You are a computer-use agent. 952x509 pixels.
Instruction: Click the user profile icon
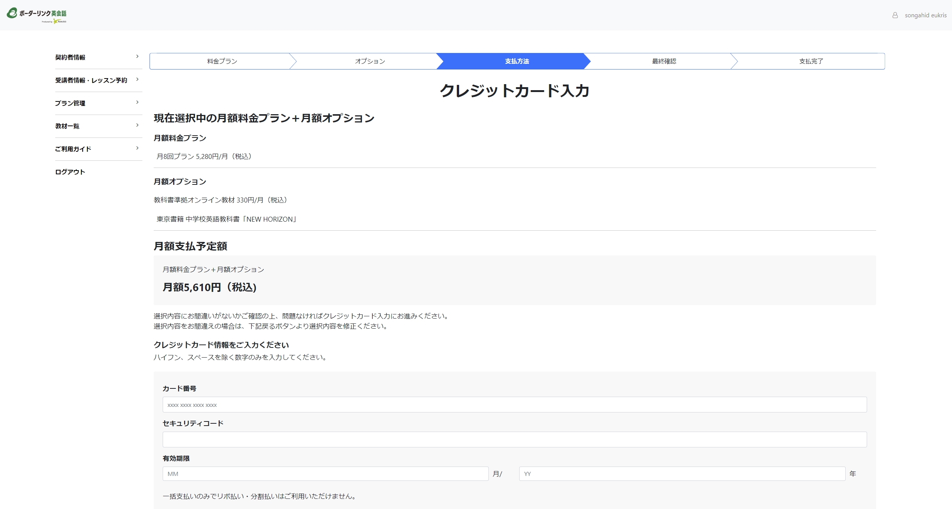895,15
